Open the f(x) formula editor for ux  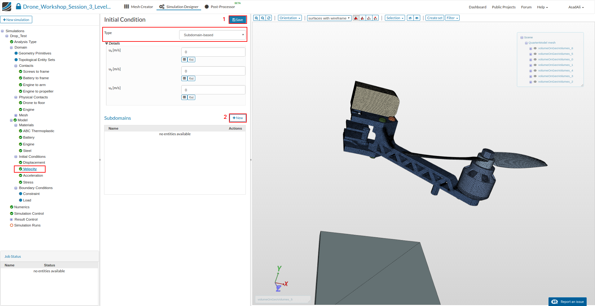tap(192, 59)
